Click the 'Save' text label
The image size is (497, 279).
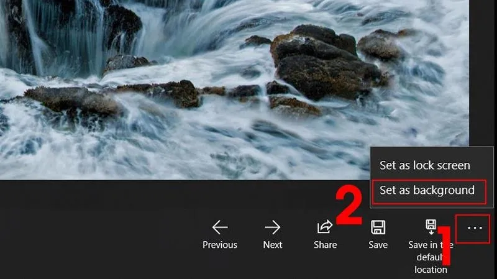[378, 245]
